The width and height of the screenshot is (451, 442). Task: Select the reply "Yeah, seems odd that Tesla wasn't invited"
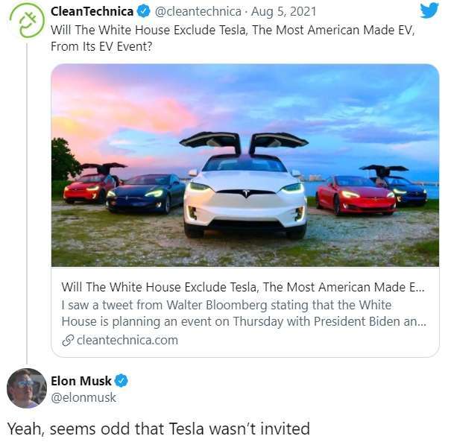click(x=158, y=429)
